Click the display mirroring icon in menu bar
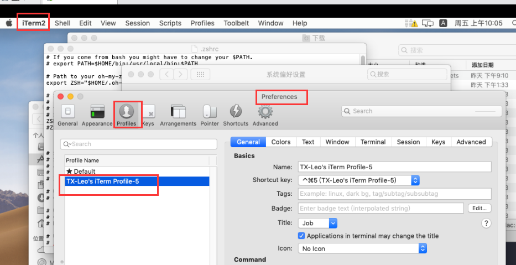516x265 pixels. tap(428, 23)
